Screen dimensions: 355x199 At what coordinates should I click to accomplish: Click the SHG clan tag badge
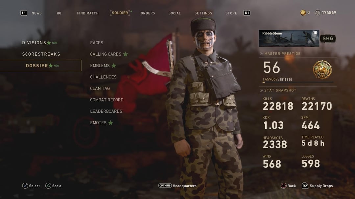tap(328, 39)
